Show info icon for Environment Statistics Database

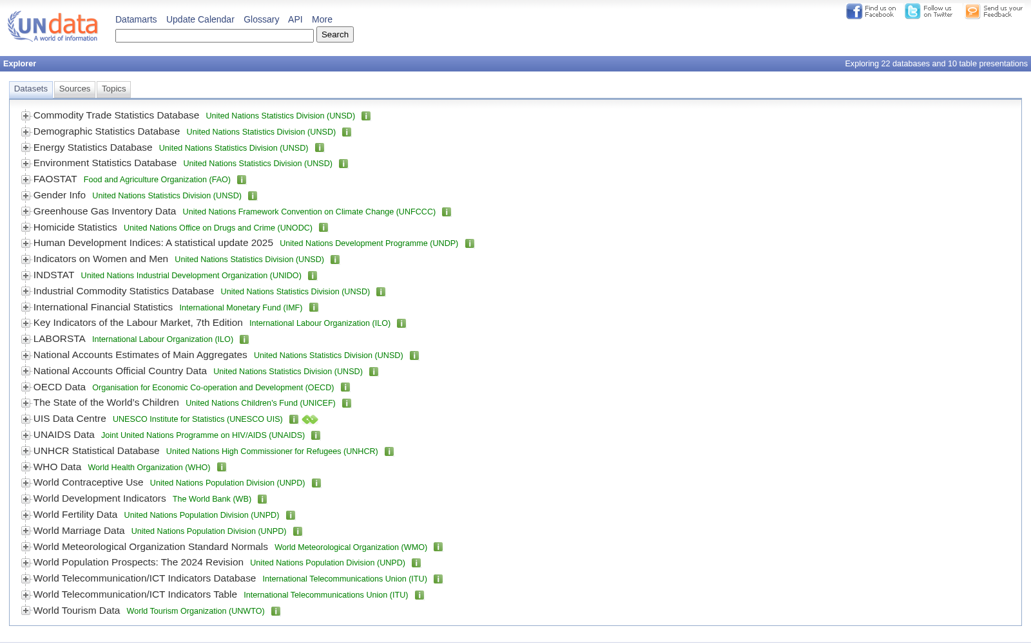coord(343,164)
